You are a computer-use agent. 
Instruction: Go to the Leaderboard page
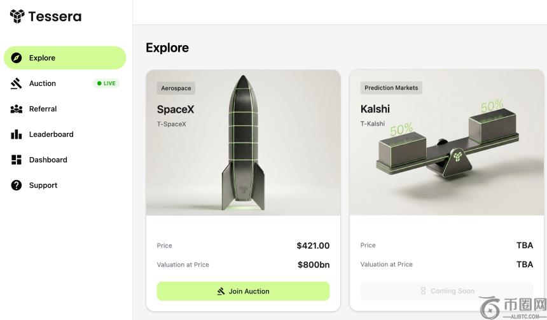51,134
